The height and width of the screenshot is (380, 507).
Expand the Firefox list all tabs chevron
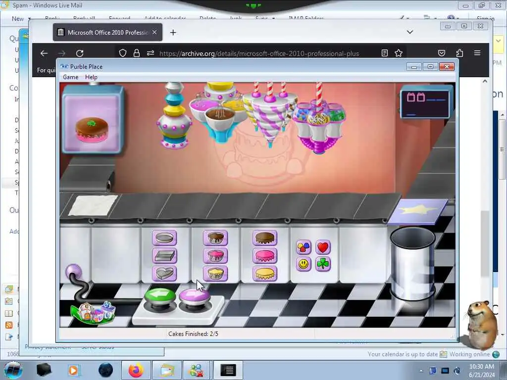pos(410,32)
